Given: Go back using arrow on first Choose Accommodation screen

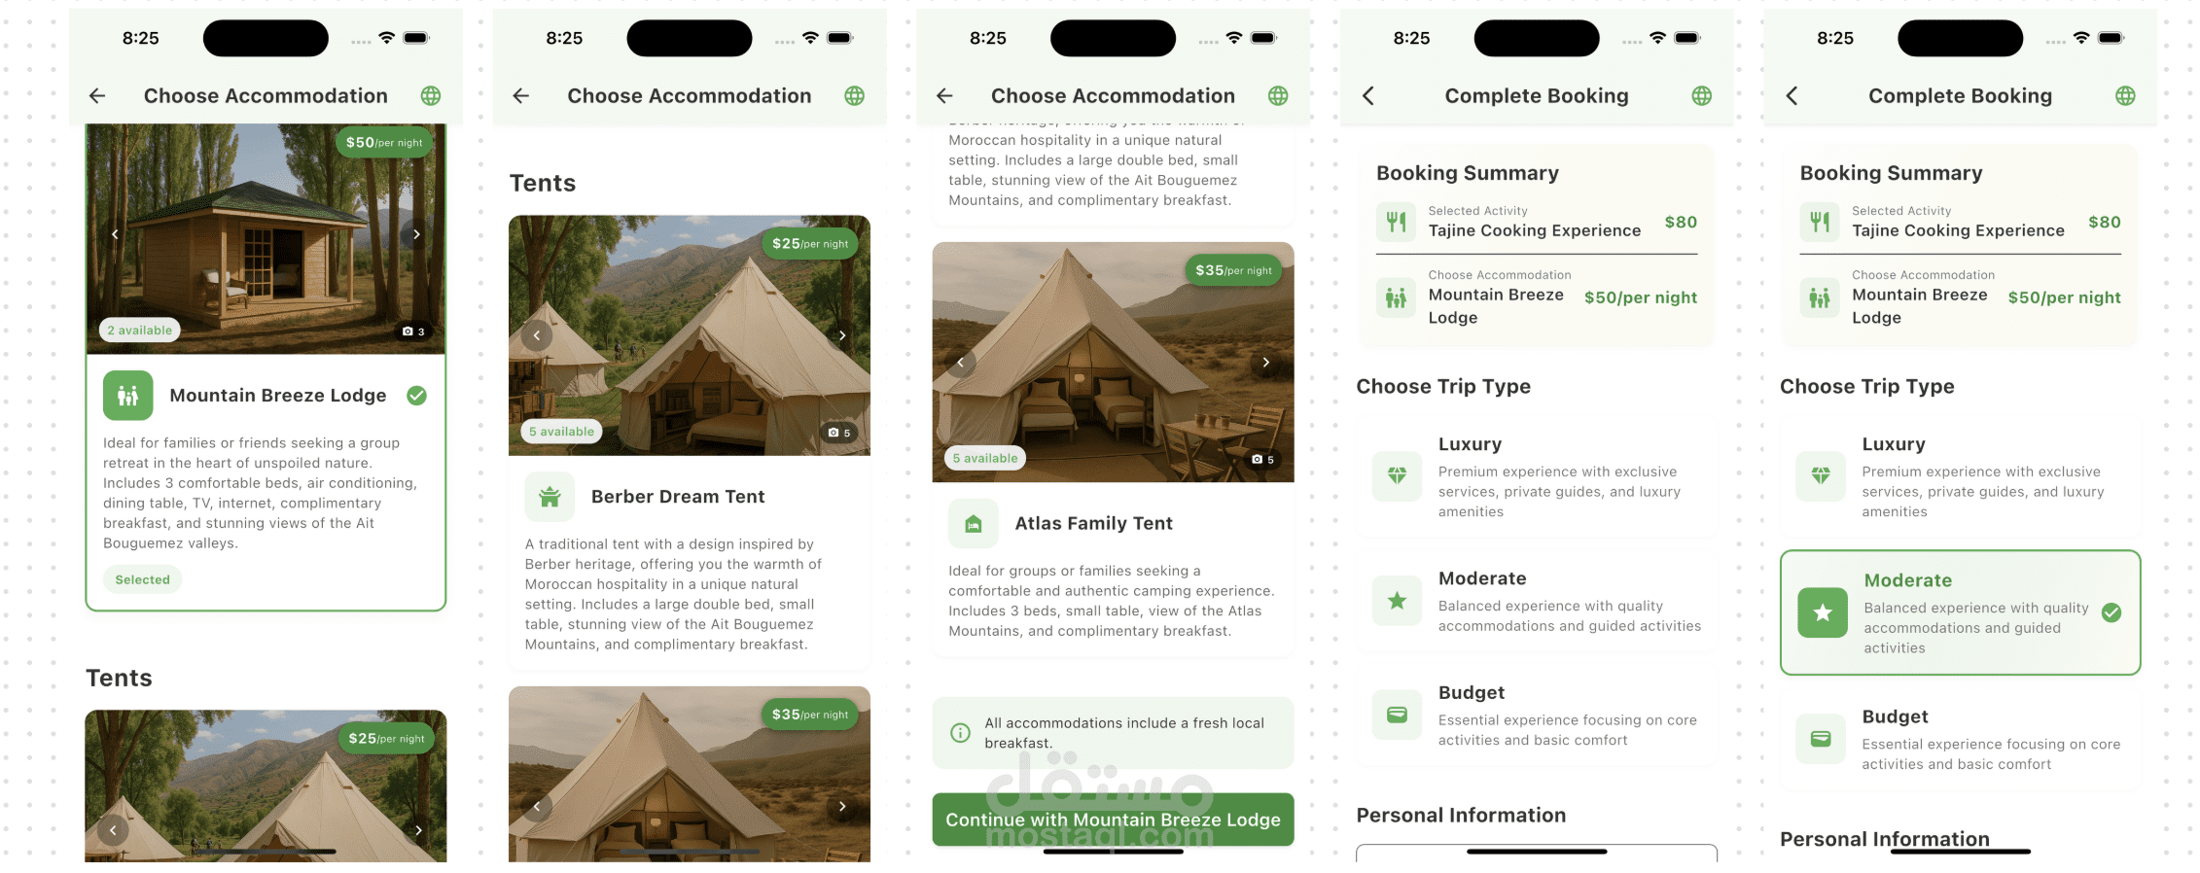Looking at the screenshot, I should coord(97,95).
